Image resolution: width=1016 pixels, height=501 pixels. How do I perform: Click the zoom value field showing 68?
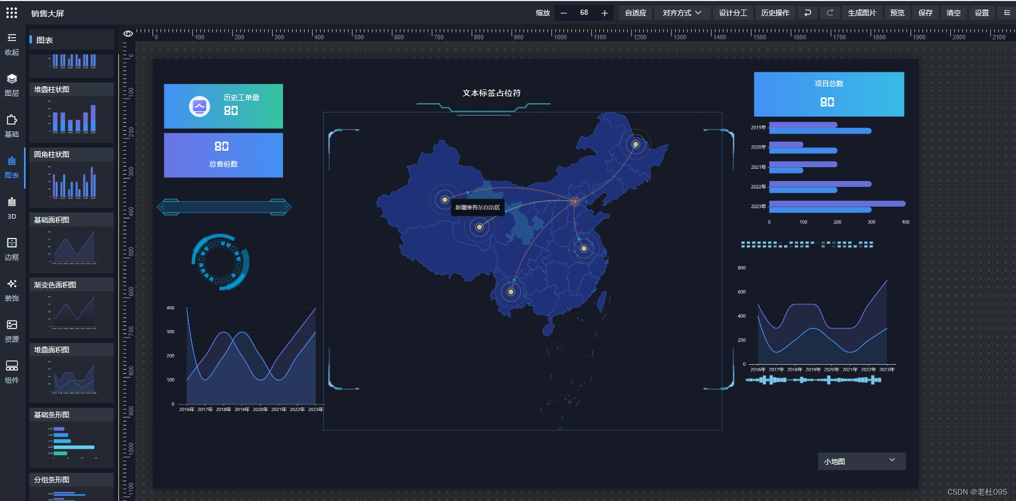584,13
